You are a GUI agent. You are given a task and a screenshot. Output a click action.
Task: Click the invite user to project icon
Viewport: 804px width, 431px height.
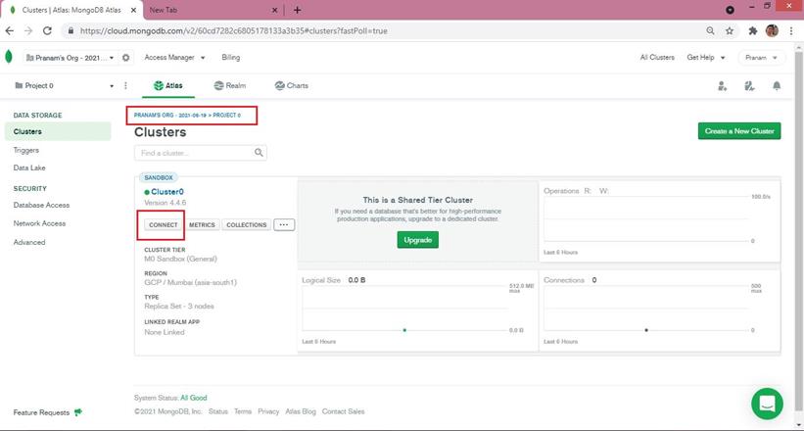click(723, 86)
